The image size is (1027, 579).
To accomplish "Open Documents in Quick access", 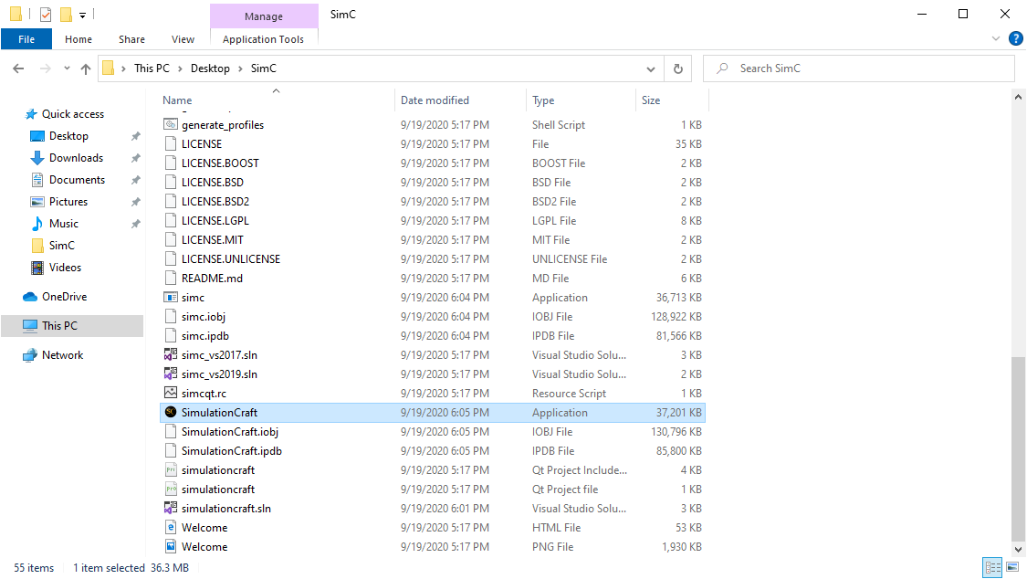I will 77,180.
